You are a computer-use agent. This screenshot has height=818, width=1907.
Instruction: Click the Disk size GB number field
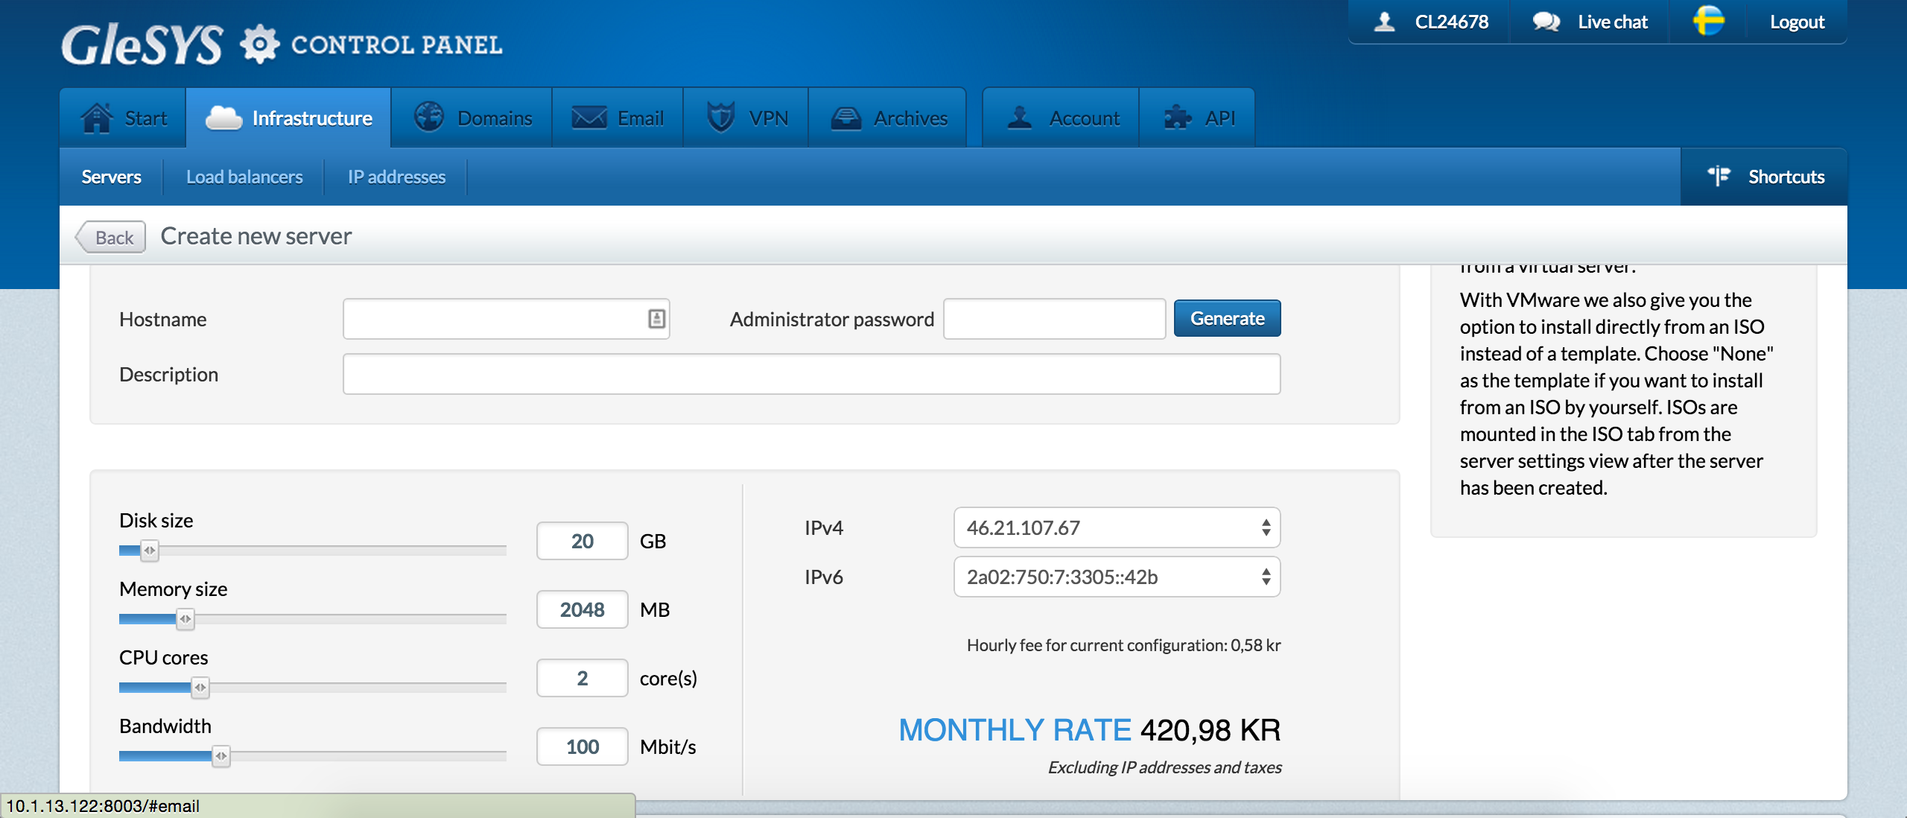tap(582, 542)
